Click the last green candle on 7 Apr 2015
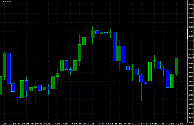Image resolution: width=194 pixels, height=125 pixels. click(x=177, y=66)
